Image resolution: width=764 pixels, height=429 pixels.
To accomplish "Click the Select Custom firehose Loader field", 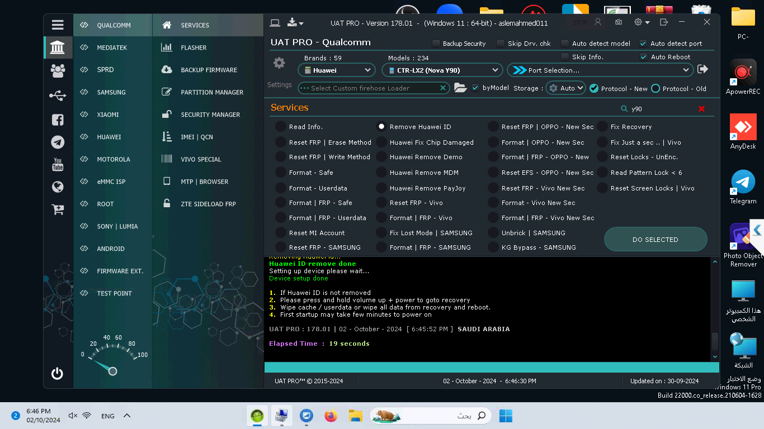I will 374,88.
